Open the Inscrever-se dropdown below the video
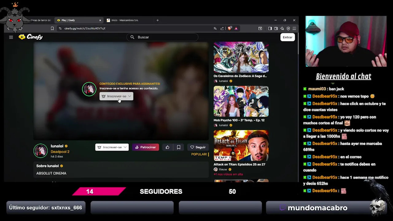The height and width of the screenshot is (221, 393). [x=112, y=147]
